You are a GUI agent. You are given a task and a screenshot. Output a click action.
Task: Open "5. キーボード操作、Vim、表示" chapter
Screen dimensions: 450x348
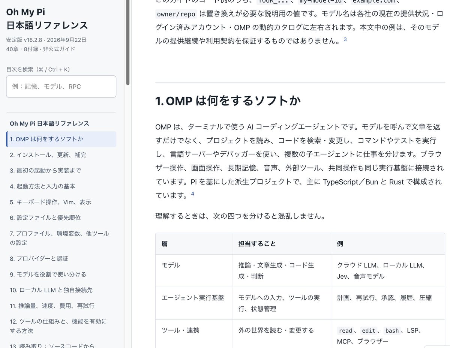(61, 202)
